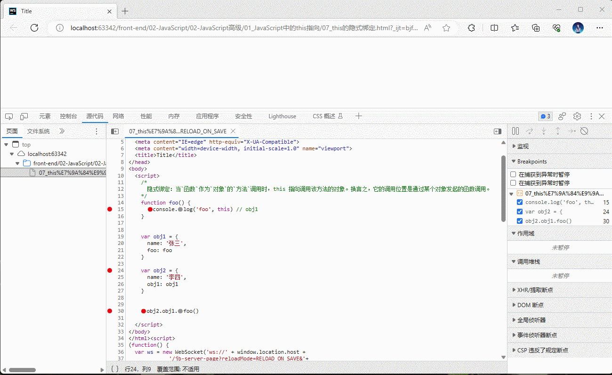
Task: Enable the first pause on exceptions checkbox
Action: point(513,174)
